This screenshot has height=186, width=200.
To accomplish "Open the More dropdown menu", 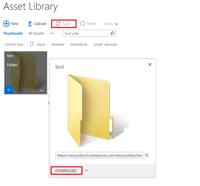I will pos(111,24).
